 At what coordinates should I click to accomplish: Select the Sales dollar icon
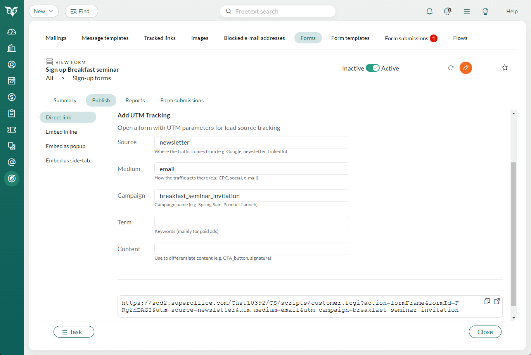click(11, 97)
